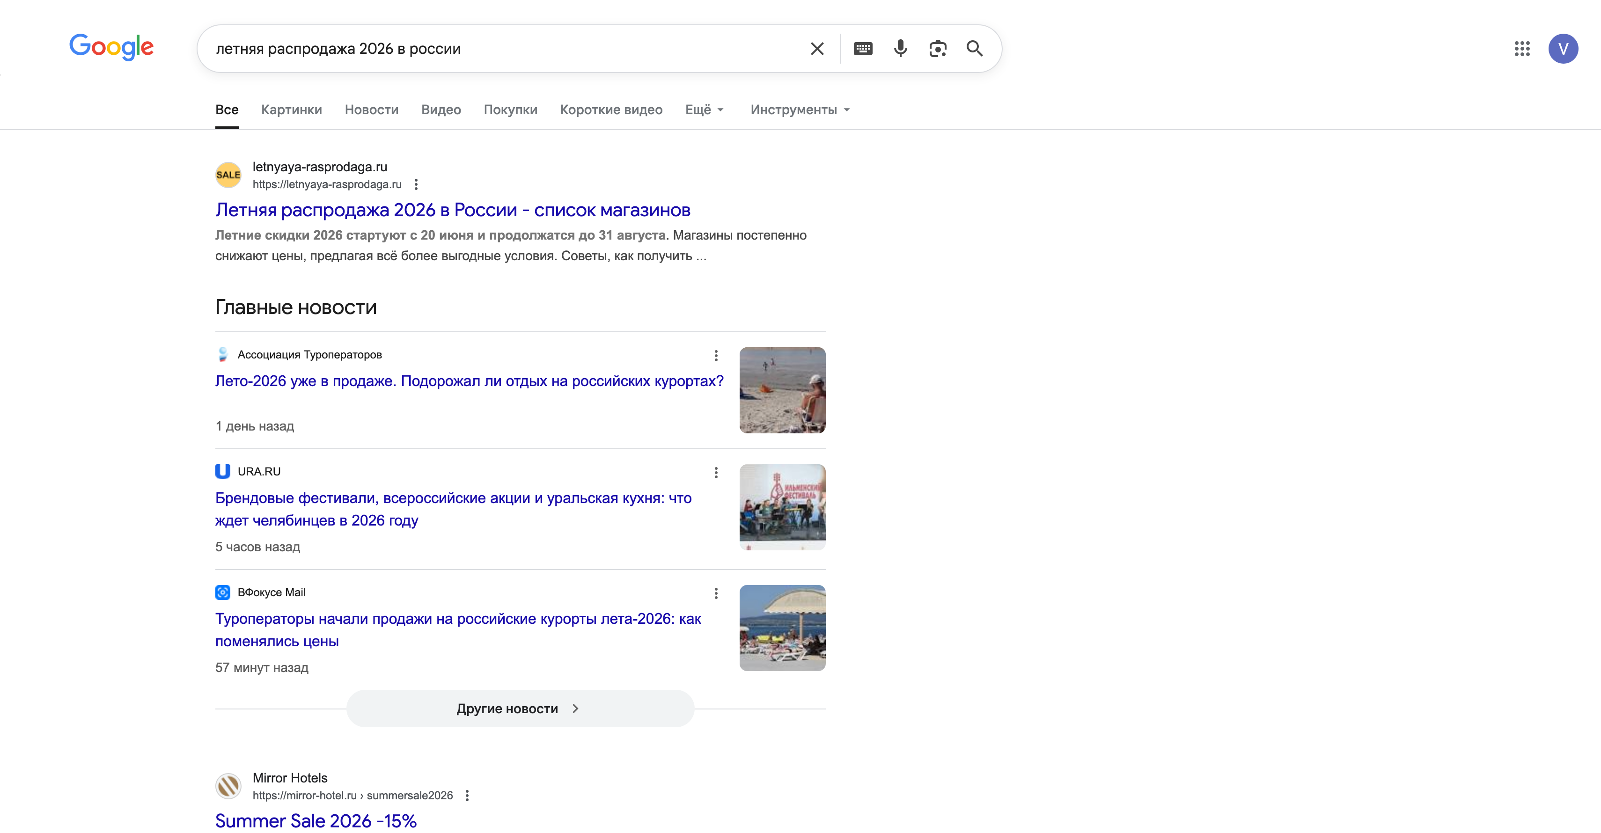The height and width of the screenshot is (833, 1601).
Task: Click the beach umbrella news thumbnail
Action: click(x=782, y=628)
